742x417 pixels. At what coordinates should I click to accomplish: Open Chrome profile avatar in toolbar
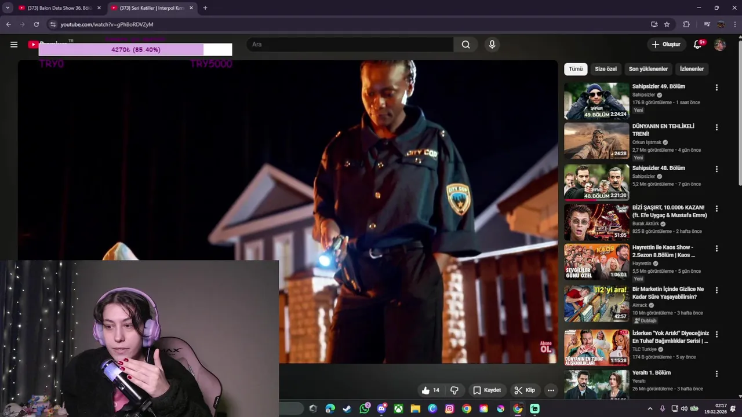click(721, 24)
